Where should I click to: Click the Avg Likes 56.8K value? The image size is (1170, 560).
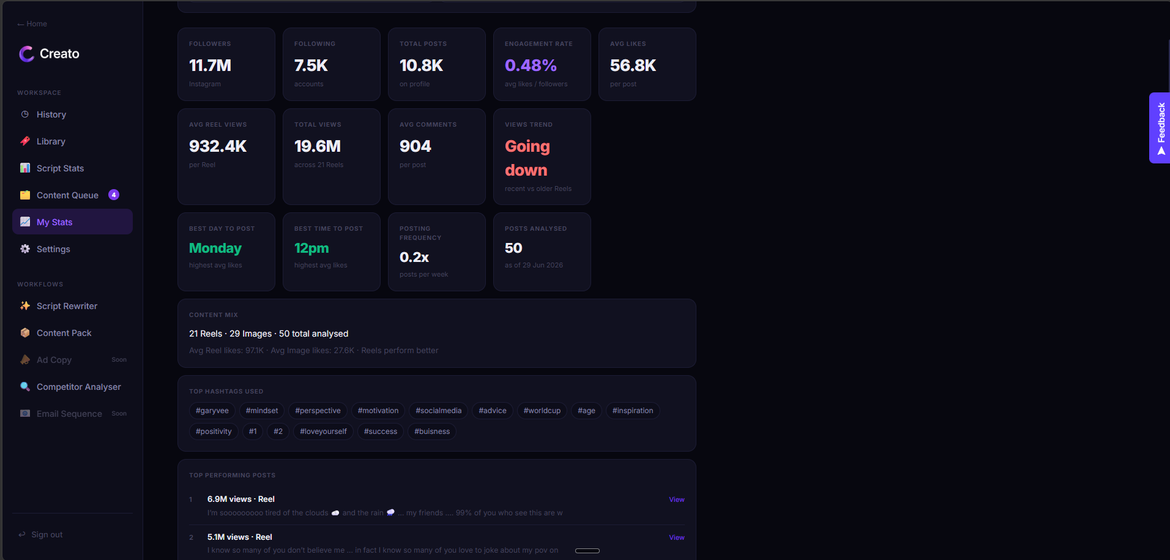[633, 65]
